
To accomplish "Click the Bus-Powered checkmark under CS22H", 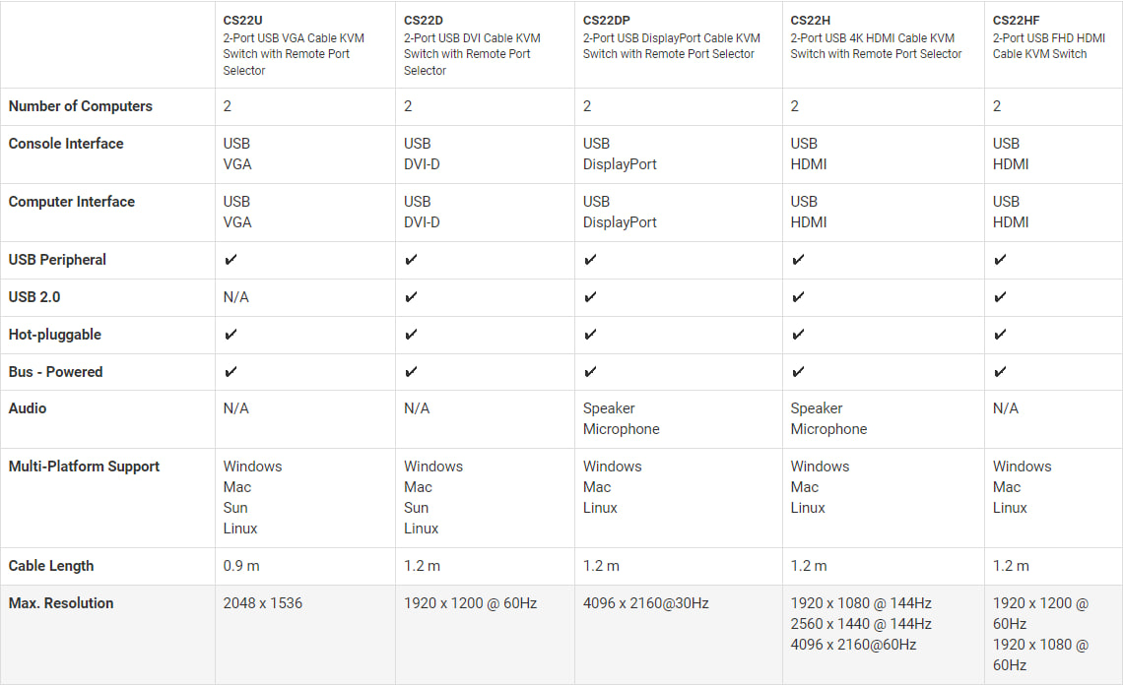I will (x=798, y=371).
